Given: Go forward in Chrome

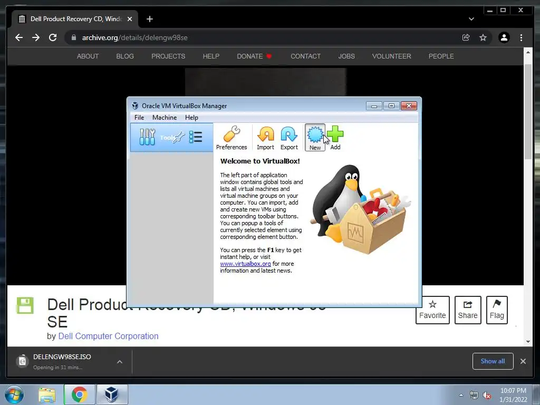Looking at the screenshot, I should [36, 37].
